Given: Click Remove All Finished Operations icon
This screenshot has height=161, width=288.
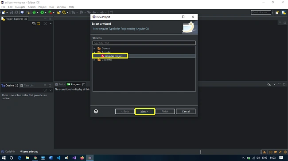Looking at the screenshot, I should pos(269,84).
